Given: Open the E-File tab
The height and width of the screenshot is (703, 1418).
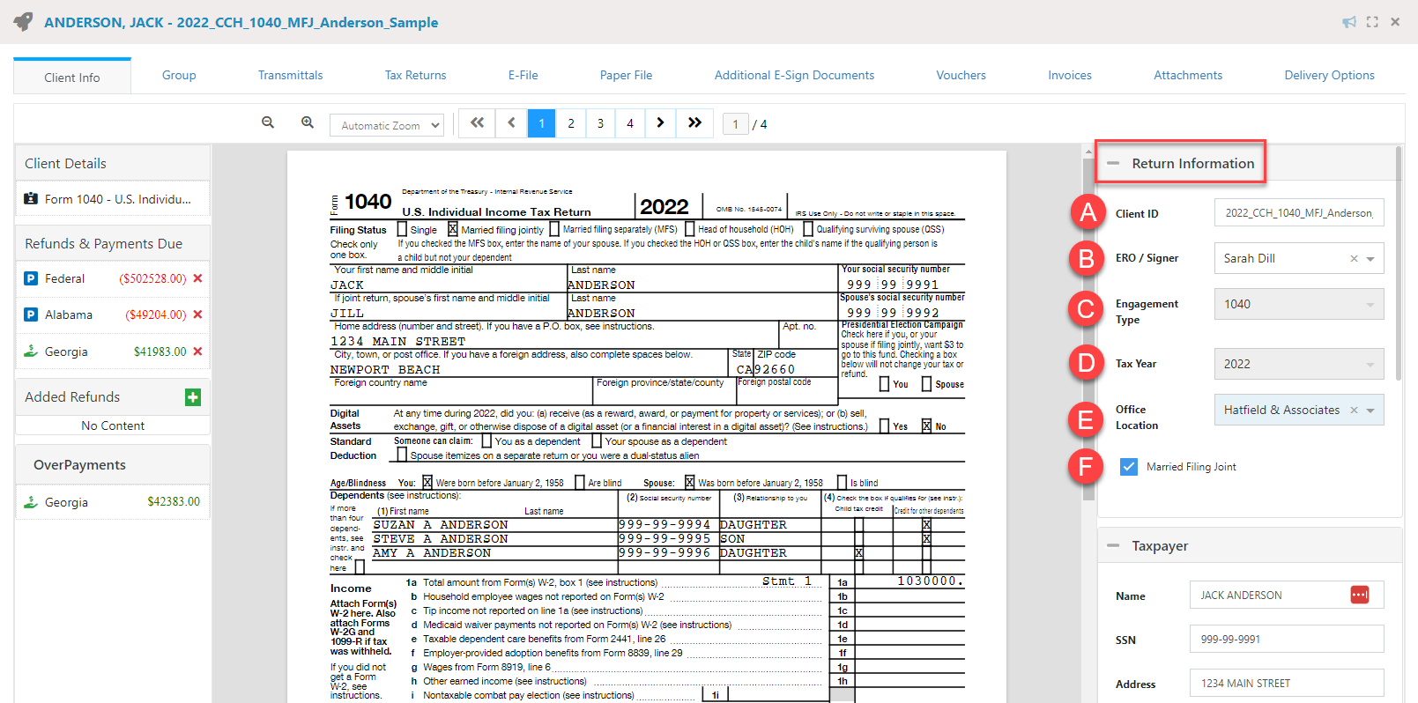Looking at the screenshot, I should [x=523, y=75].
